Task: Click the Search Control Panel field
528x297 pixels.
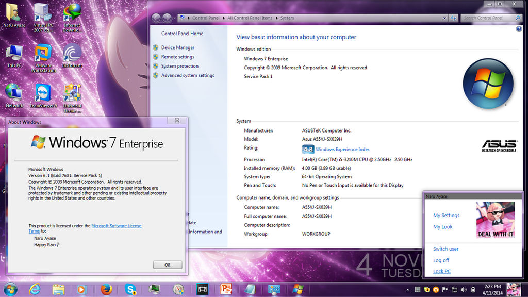Action: point(488,18)
